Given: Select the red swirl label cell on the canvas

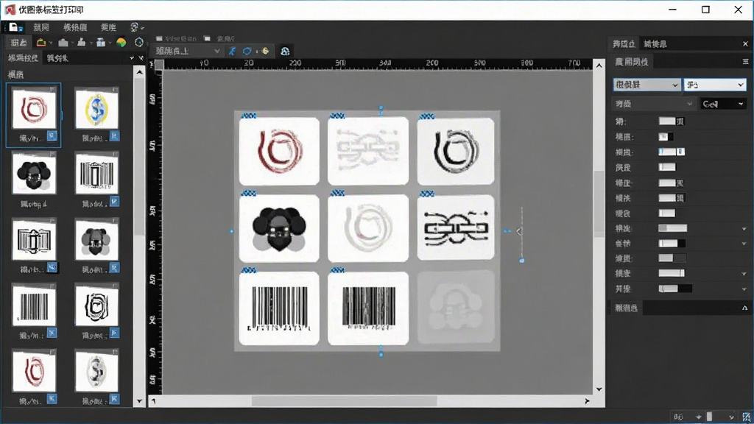Looking at the screenshot, I should click(279, 151).
